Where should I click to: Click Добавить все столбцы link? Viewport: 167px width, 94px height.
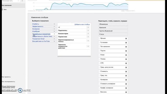click(x=82, y=24)
